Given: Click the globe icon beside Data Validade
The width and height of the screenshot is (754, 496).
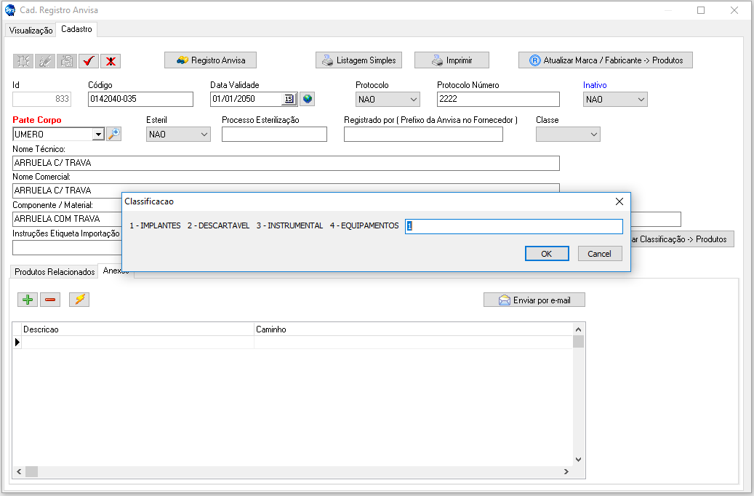Looking at the screenshot, I should click(307, 99).
